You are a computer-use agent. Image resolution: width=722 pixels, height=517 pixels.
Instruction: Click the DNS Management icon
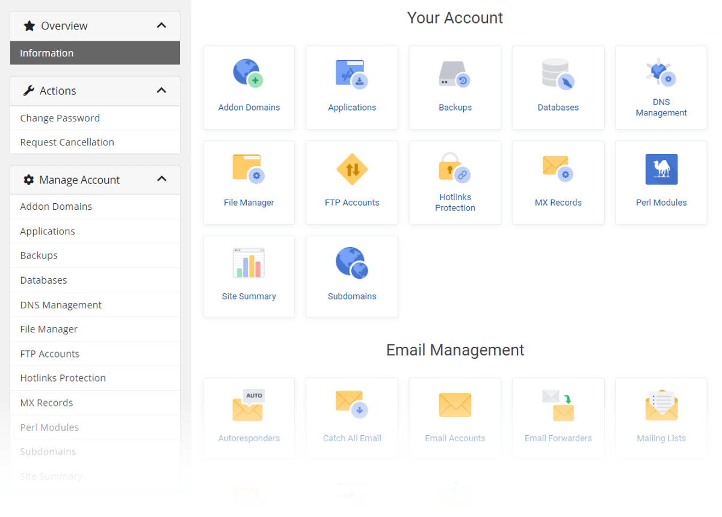(661, 72)
